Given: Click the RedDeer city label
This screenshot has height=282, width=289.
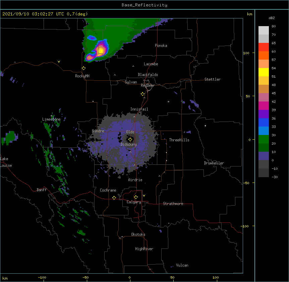Looking at the screenshot, I should tap(148, 85).
